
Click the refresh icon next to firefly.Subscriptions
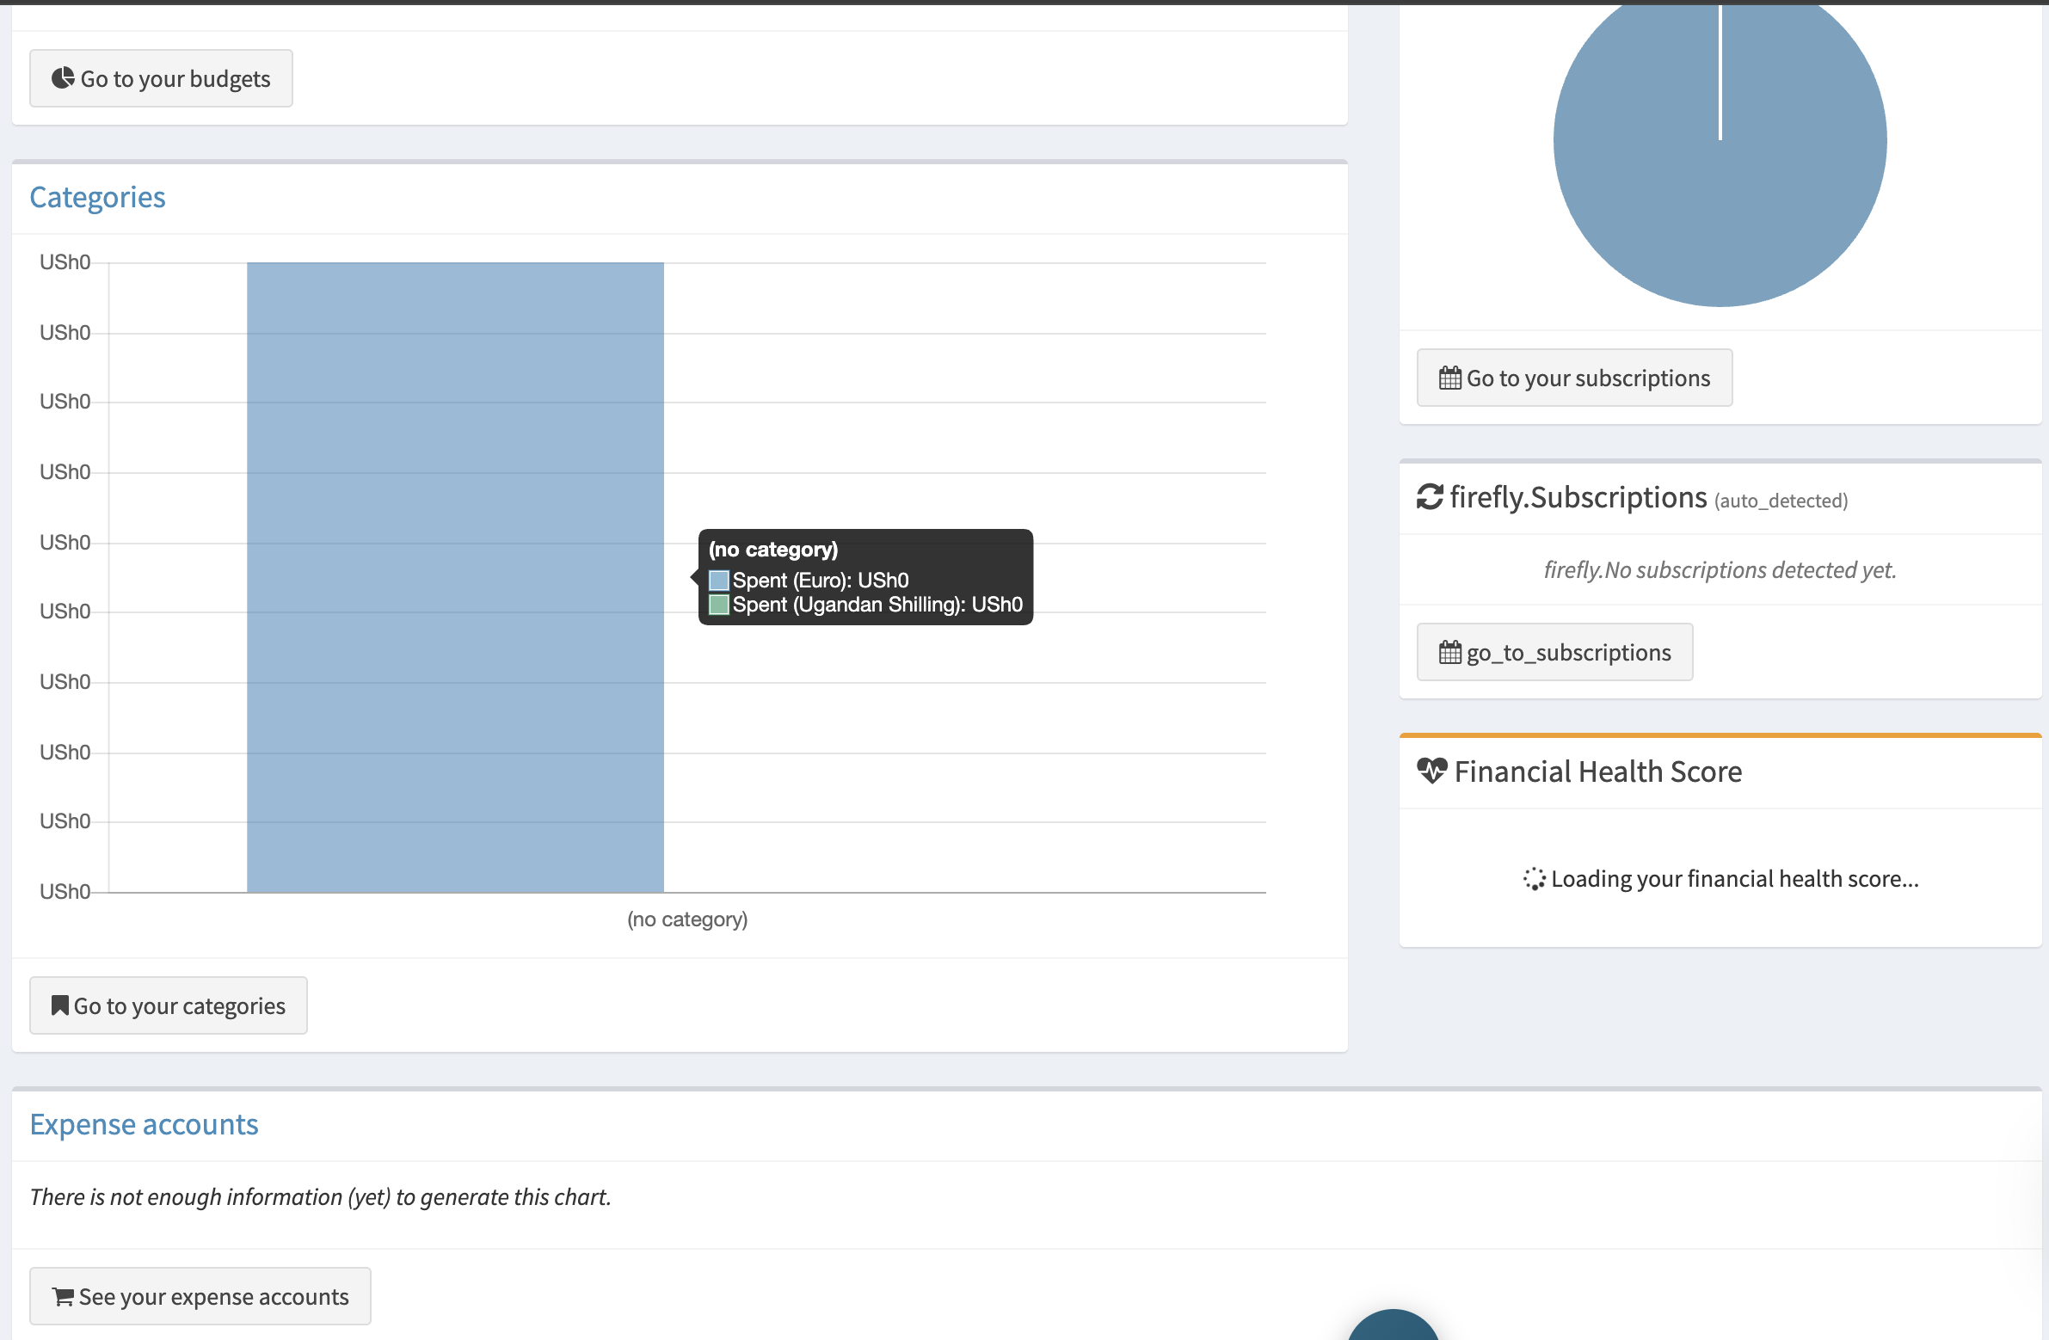pyautogui.click(x=1430, y=496)
